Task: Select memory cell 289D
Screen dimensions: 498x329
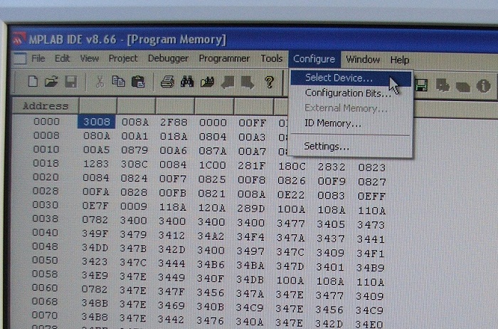Action: [x=251, y=209]
